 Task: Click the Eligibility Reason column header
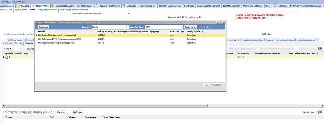[x=140, y=32]
